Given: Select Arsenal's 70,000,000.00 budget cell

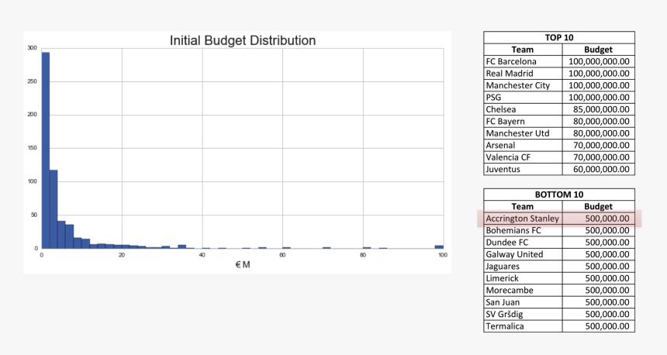Looking at the screenshot, I should 599,145.
